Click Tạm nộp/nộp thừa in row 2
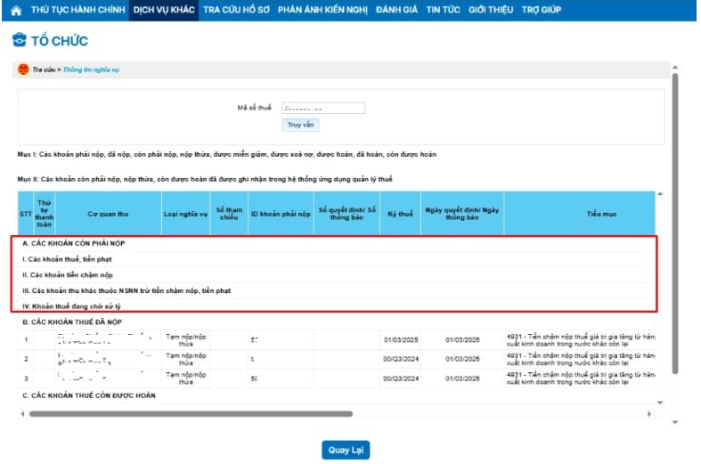 [185, 359]
